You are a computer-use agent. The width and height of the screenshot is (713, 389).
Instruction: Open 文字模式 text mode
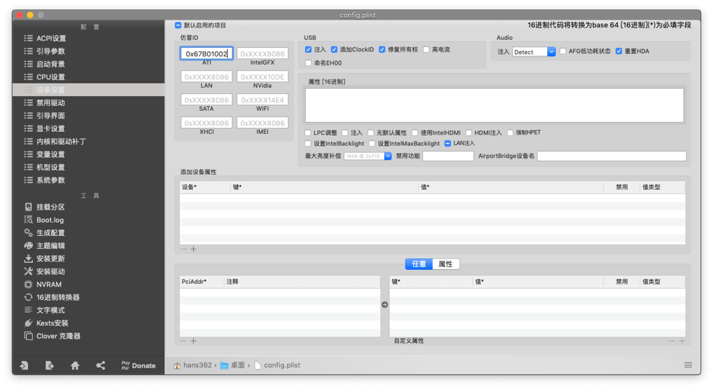[x=45, y=310]
